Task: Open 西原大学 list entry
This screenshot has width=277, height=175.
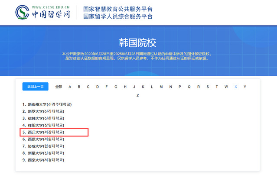Action: 43,139
